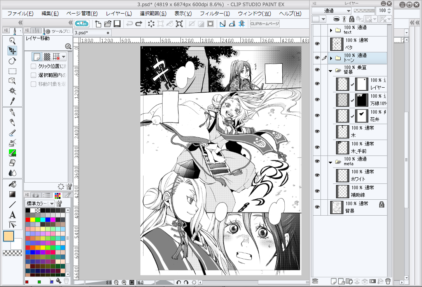Select the Blend water-drops tool
This screenshot has width=422, height=287.
coord(12,173)
